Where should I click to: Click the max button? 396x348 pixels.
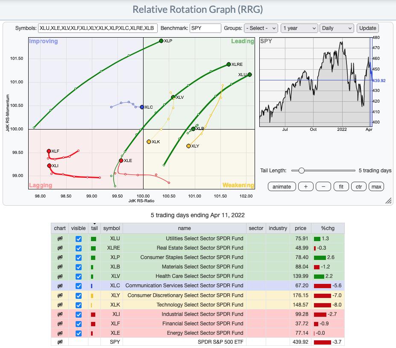point(376,187)
